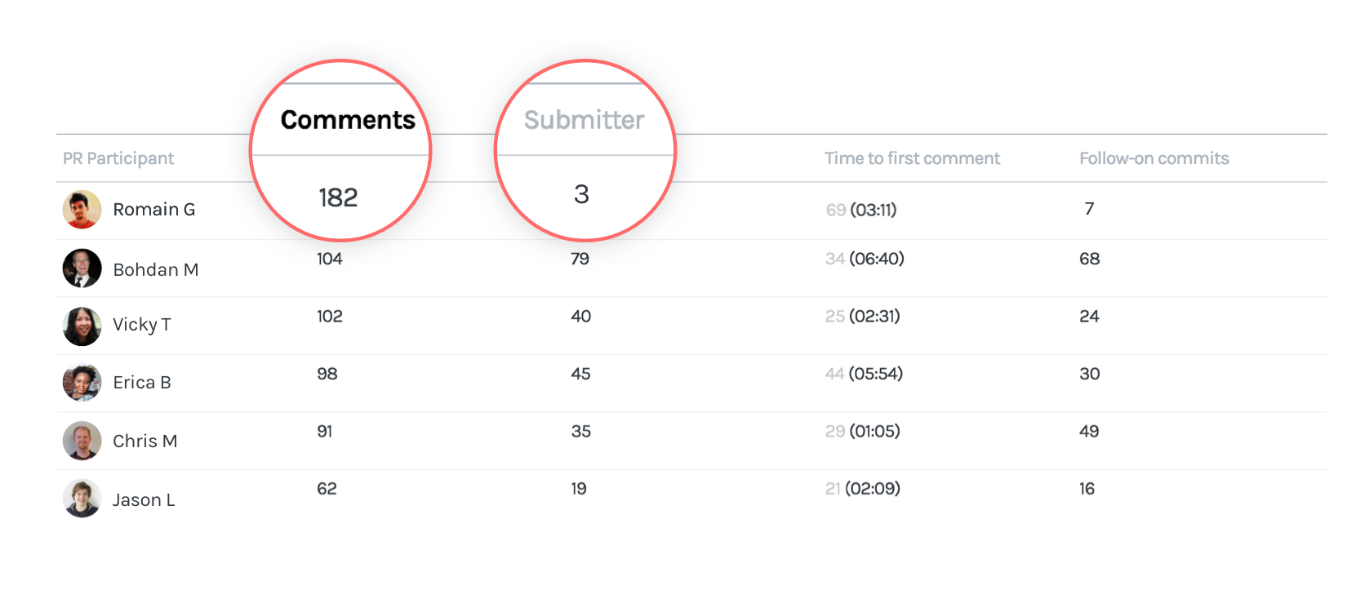This screenshot has width=1347, height=612.
Task: Open Romain G's participant name
Action: [153, 210]
